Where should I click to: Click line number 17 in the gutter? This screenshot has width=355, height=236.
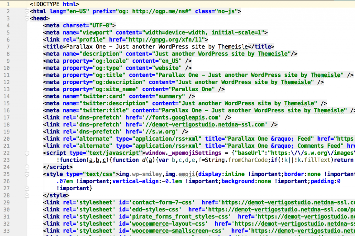(x=7, y=117)
